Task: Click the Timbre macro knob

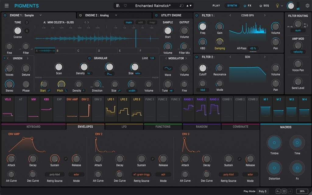Action: coord(274,143)
